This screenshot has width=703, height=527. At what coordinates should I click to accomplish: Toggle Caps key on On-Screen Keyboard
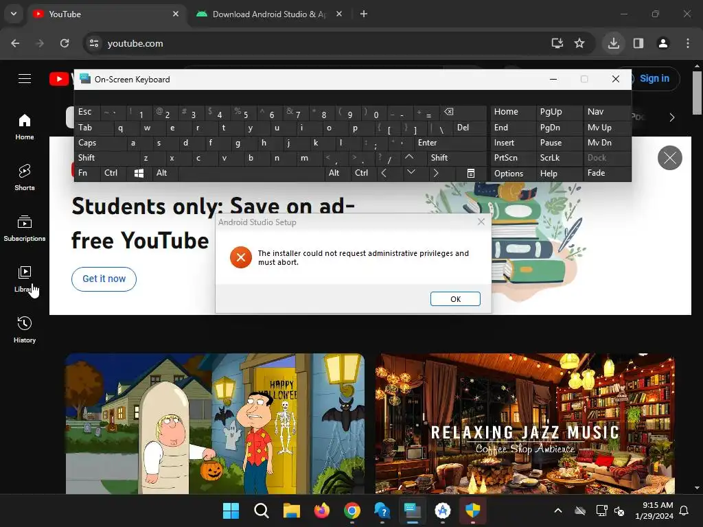coord(100,143)
